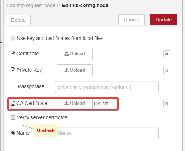This screenshot has height=151, width=185.
Task: Click into the Name input field
Action: coord(107,133)
